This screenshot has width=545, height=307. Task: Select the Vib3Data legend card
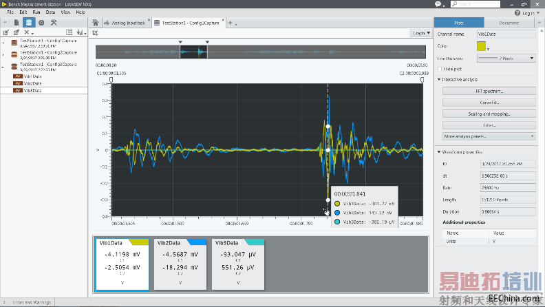[238, 264]
